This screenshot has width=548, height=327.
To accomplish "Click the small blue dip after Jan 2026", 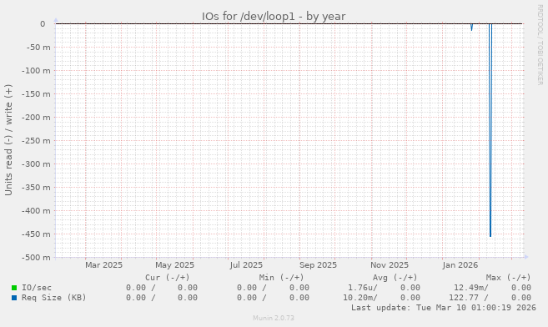I will (x=471, y=27).
